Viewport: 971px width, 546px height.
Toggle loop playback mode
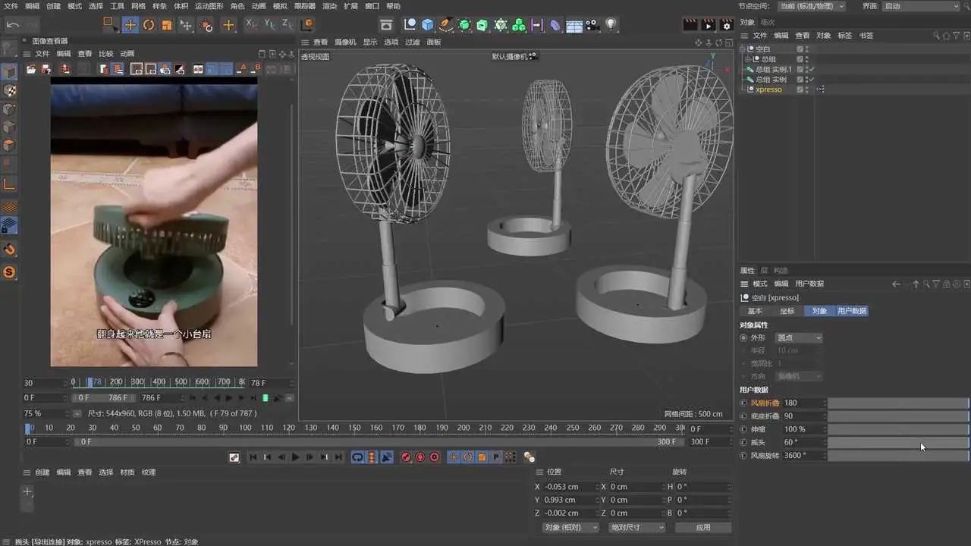tap(357, 457)
